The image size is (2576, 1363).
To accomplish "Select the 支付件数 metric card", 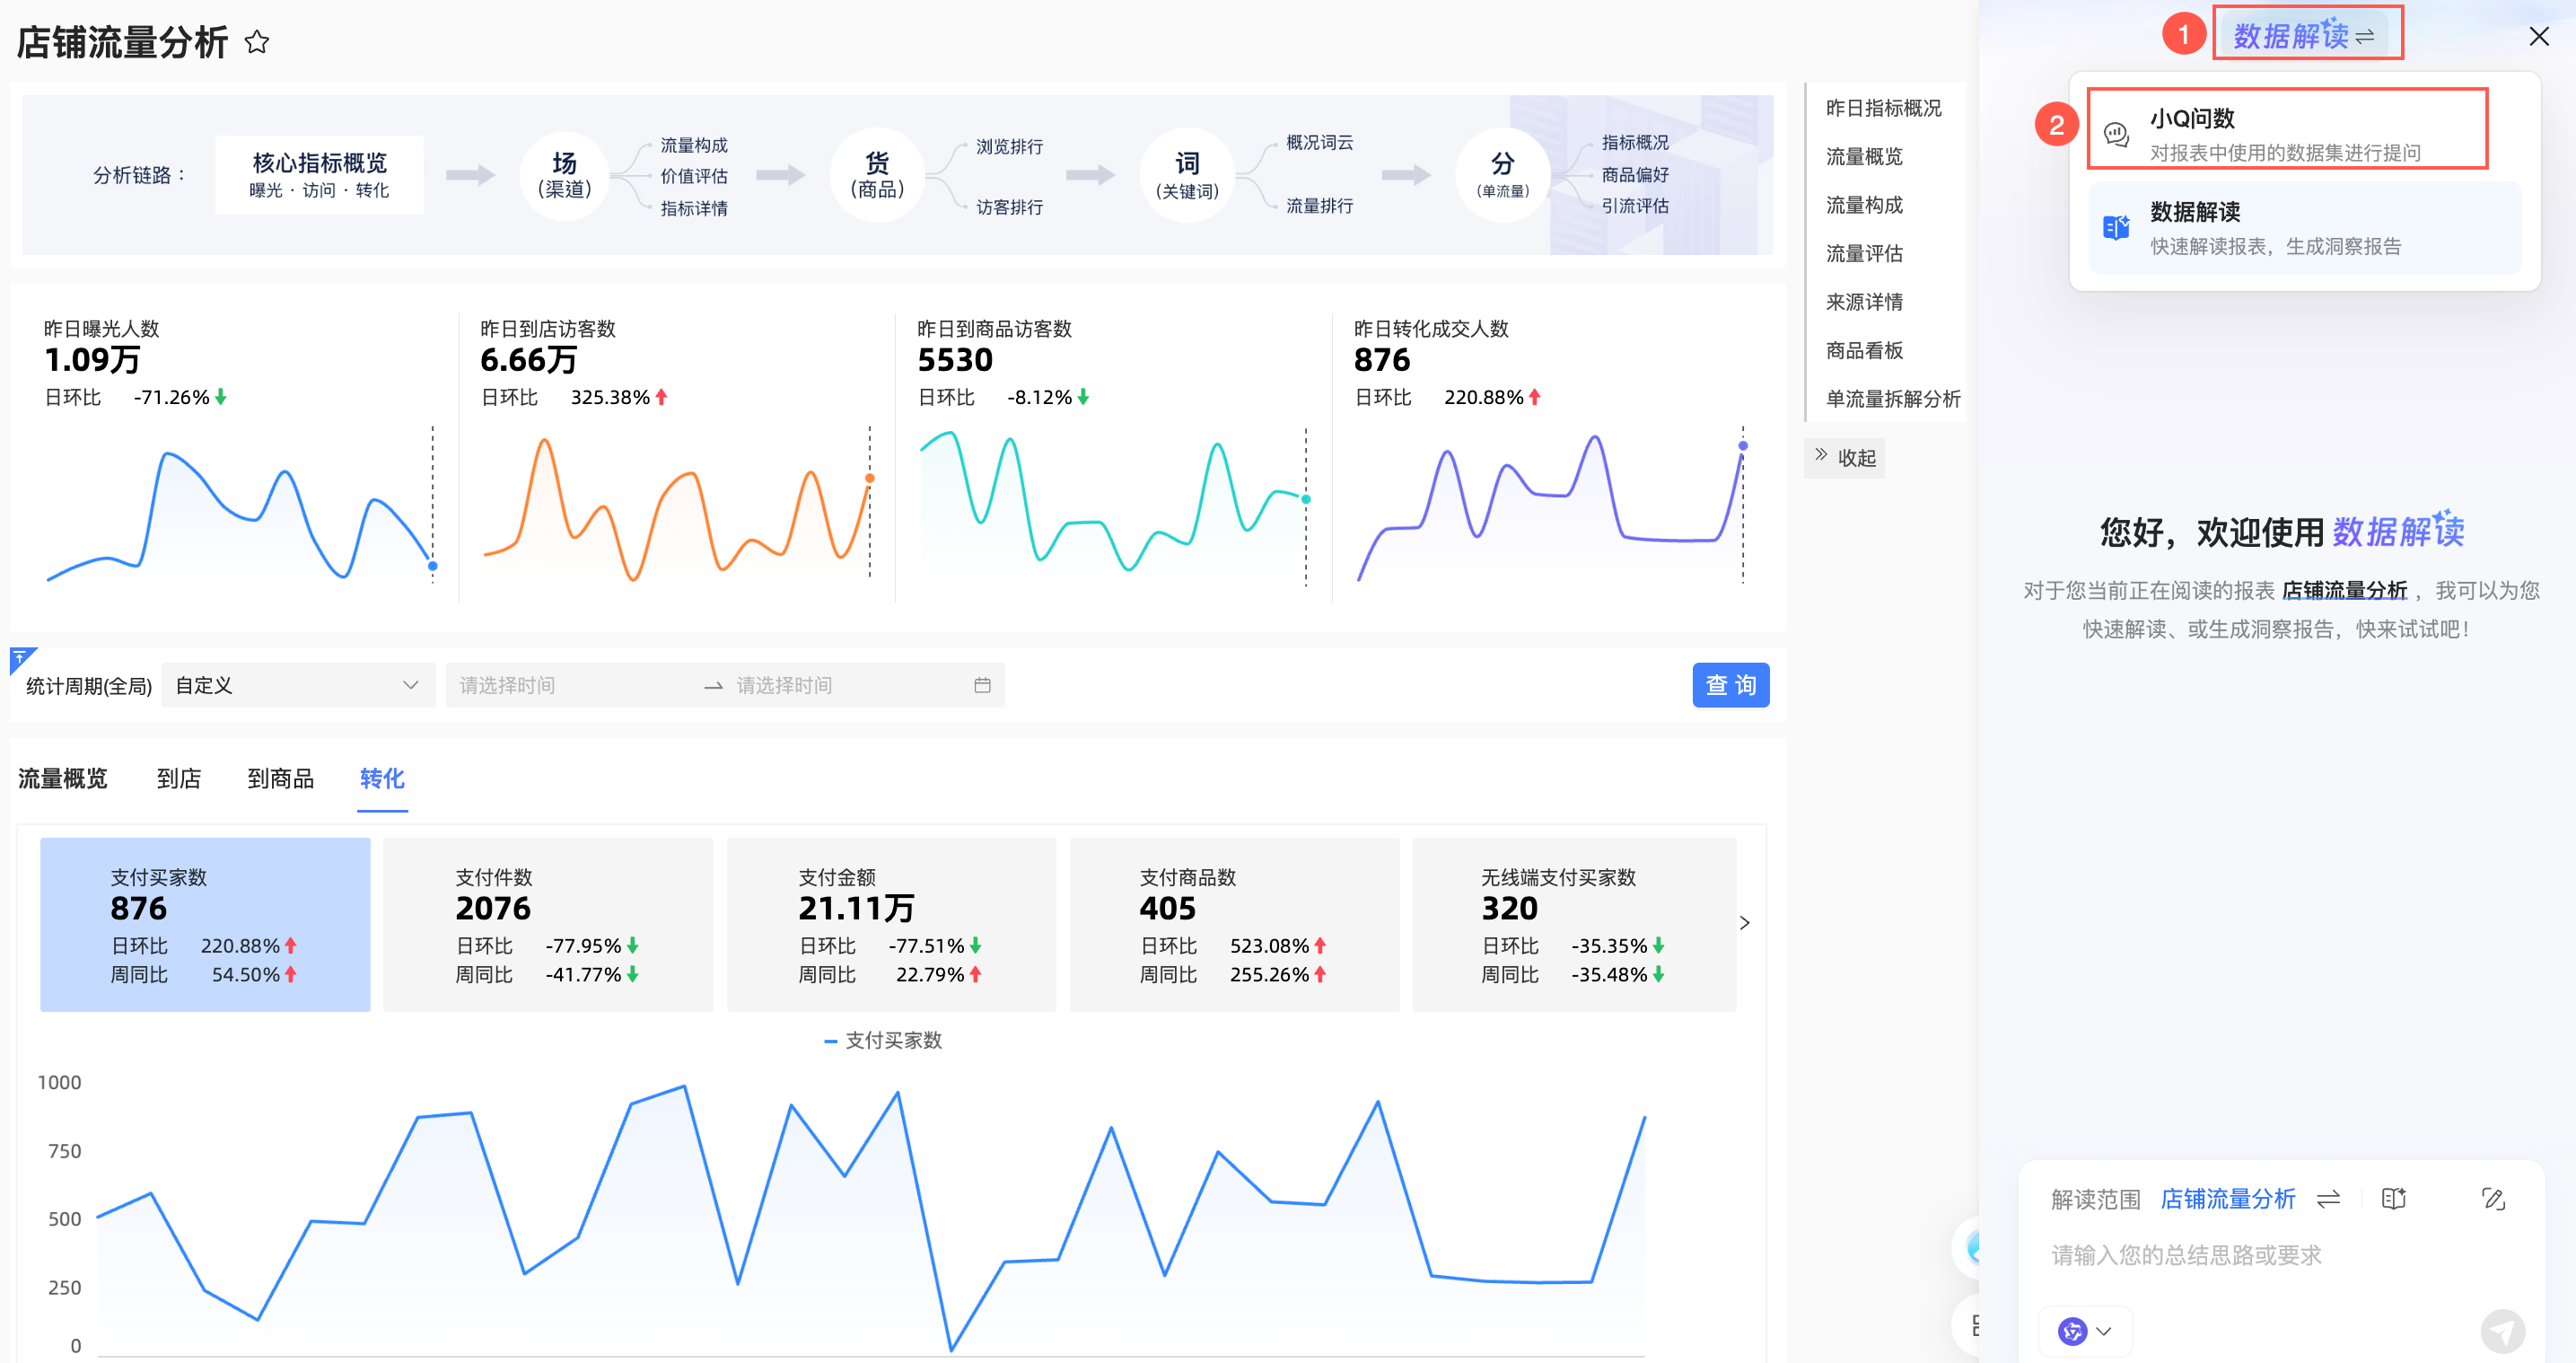I will tap(548, 925).
